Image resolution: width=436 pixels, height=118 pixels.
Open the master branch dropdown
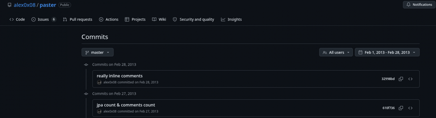pyautogui.click(x=97, y=52)
